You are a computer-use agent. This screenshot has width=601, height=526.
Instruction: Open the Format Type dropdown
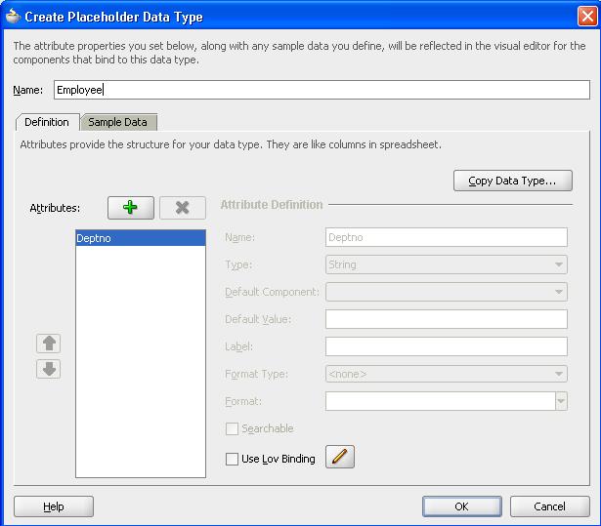pos(559,374)
